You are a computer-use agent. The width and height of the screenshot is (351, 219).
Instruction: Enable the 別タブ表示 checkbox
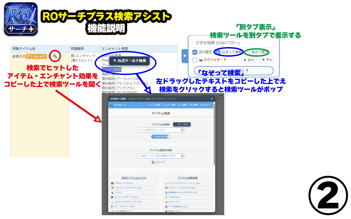[248, 52]
